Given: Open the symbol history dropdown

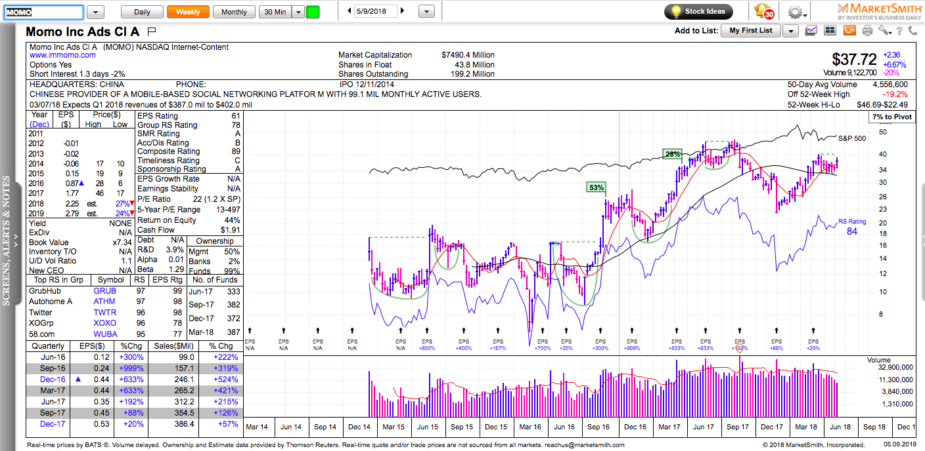Looking at the screenshot, I should click(95, 12).
